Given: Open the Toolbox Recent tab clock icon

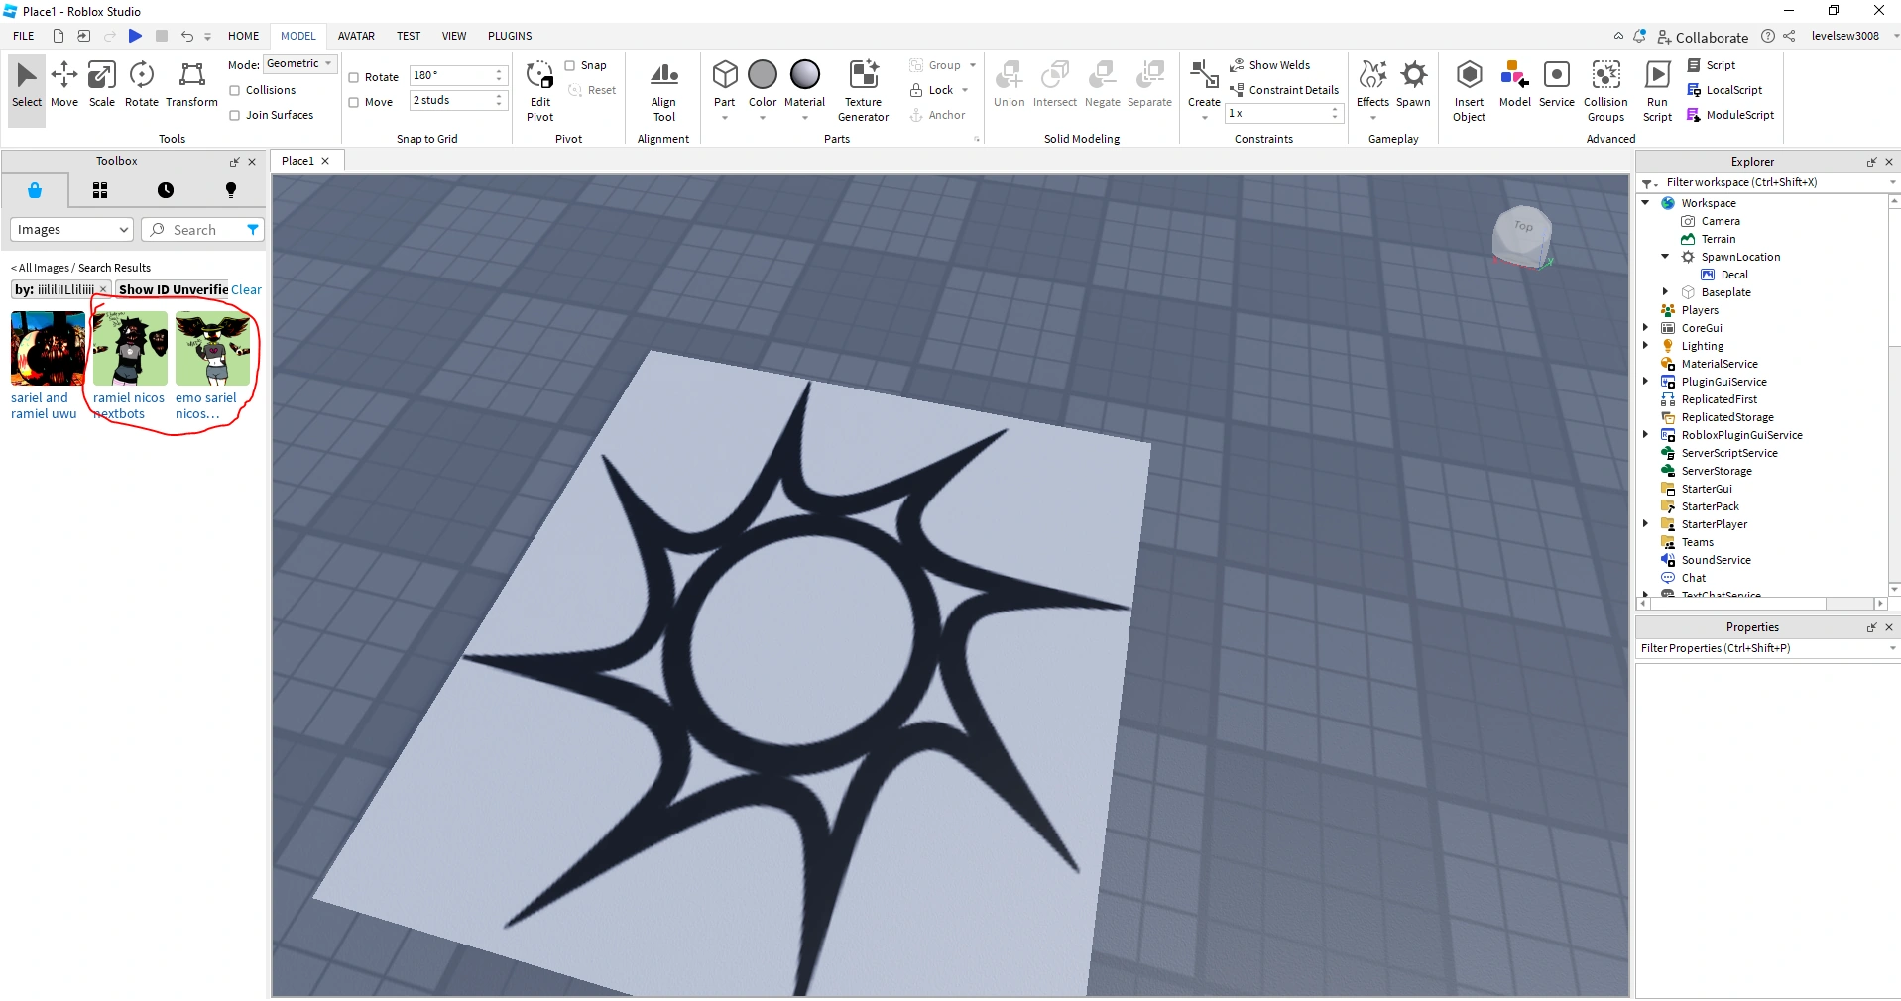Looking at the screenshot, I should click(166, 190).
